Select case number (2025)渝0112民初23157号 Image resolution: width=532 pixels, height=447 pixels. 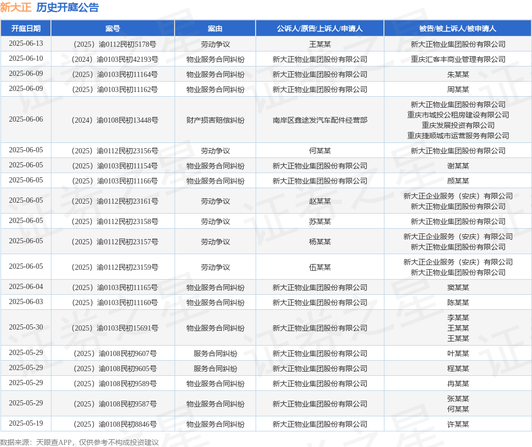115,242
